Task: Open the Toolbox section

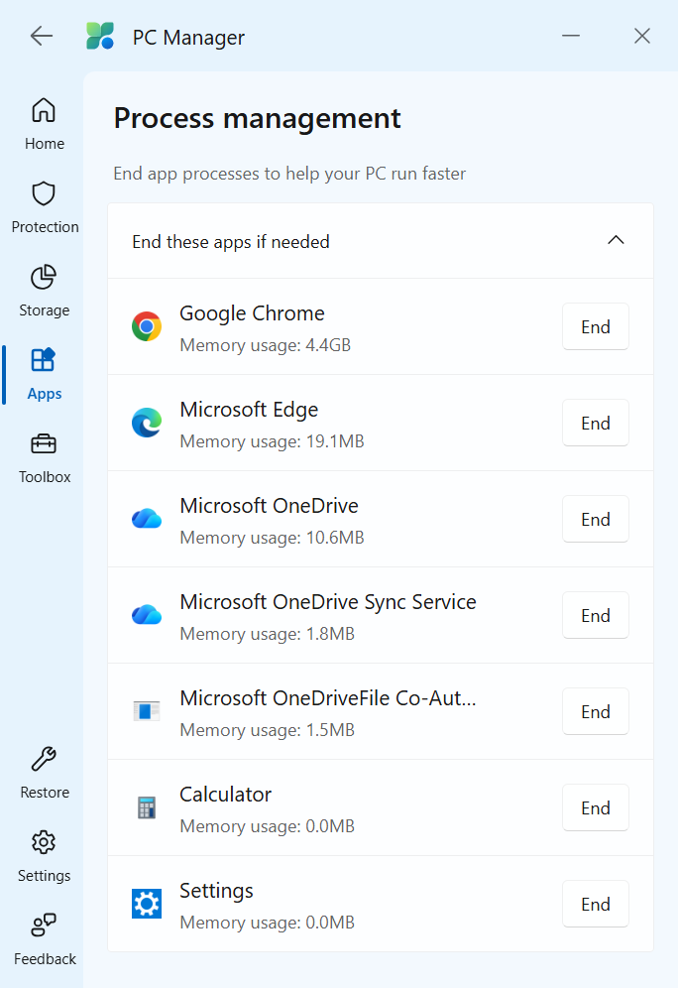Action: tap(45, 457)
